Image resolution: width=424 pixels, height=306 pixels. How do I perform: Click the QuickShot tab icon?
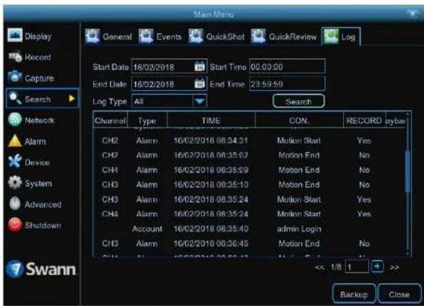pyautogui.click(x=196, y=36)
